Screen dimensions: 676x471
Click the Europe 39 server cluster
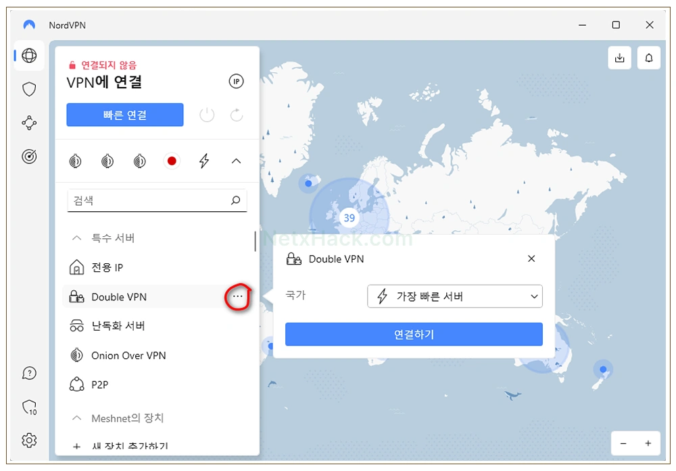pos(349,218)
